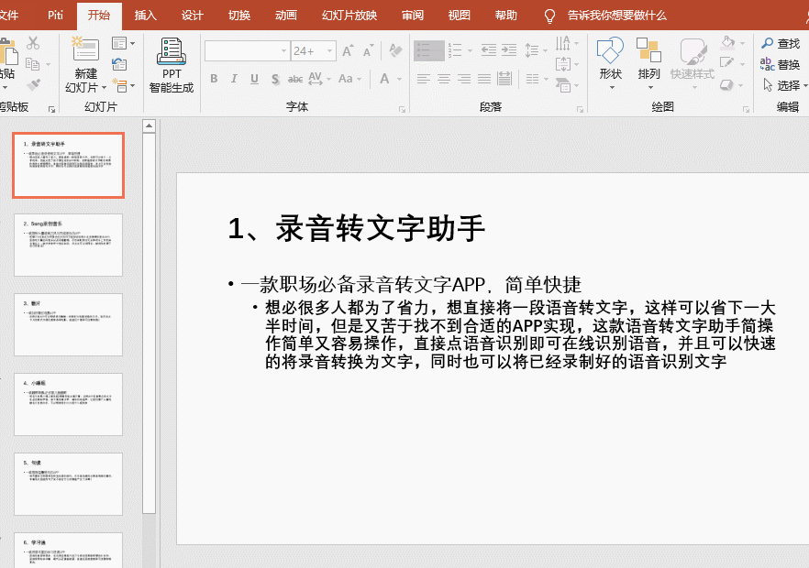Expand numbering list dropdown arrow
This screenshot has width=809, height=568.
pos(470,50)
